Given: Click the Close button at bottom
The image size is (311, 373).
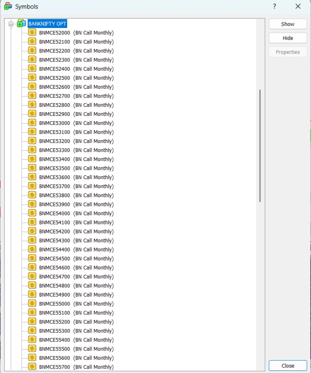Looking at the screenshot, I should [x=288, y=366].
